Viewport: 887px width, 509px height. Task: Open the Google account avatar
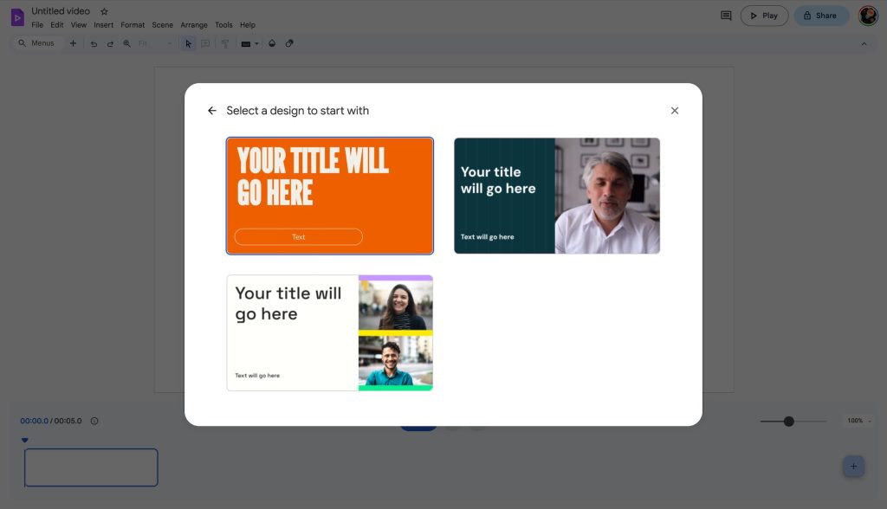click(868, 16)
